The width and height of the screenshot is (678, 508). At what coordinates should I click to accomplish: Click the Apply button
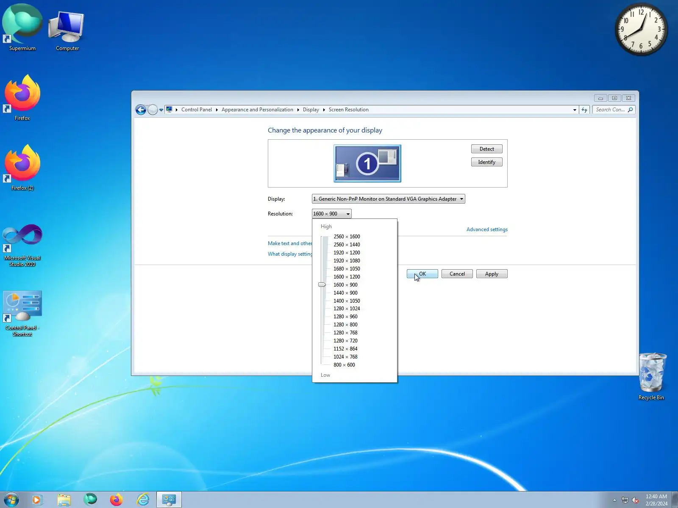(x=492, y=274)
